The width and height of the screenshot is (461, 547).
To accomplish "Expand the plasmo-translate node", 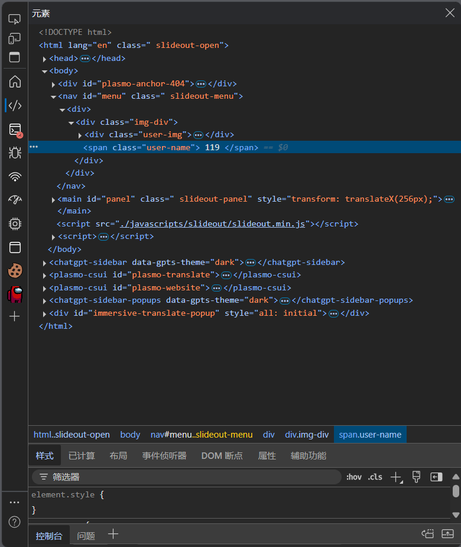I will 44,276.
